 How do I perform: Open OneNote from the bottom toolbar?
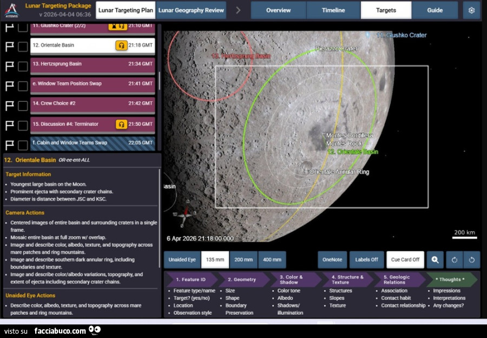pyautogui.click(x=332, y=259)
